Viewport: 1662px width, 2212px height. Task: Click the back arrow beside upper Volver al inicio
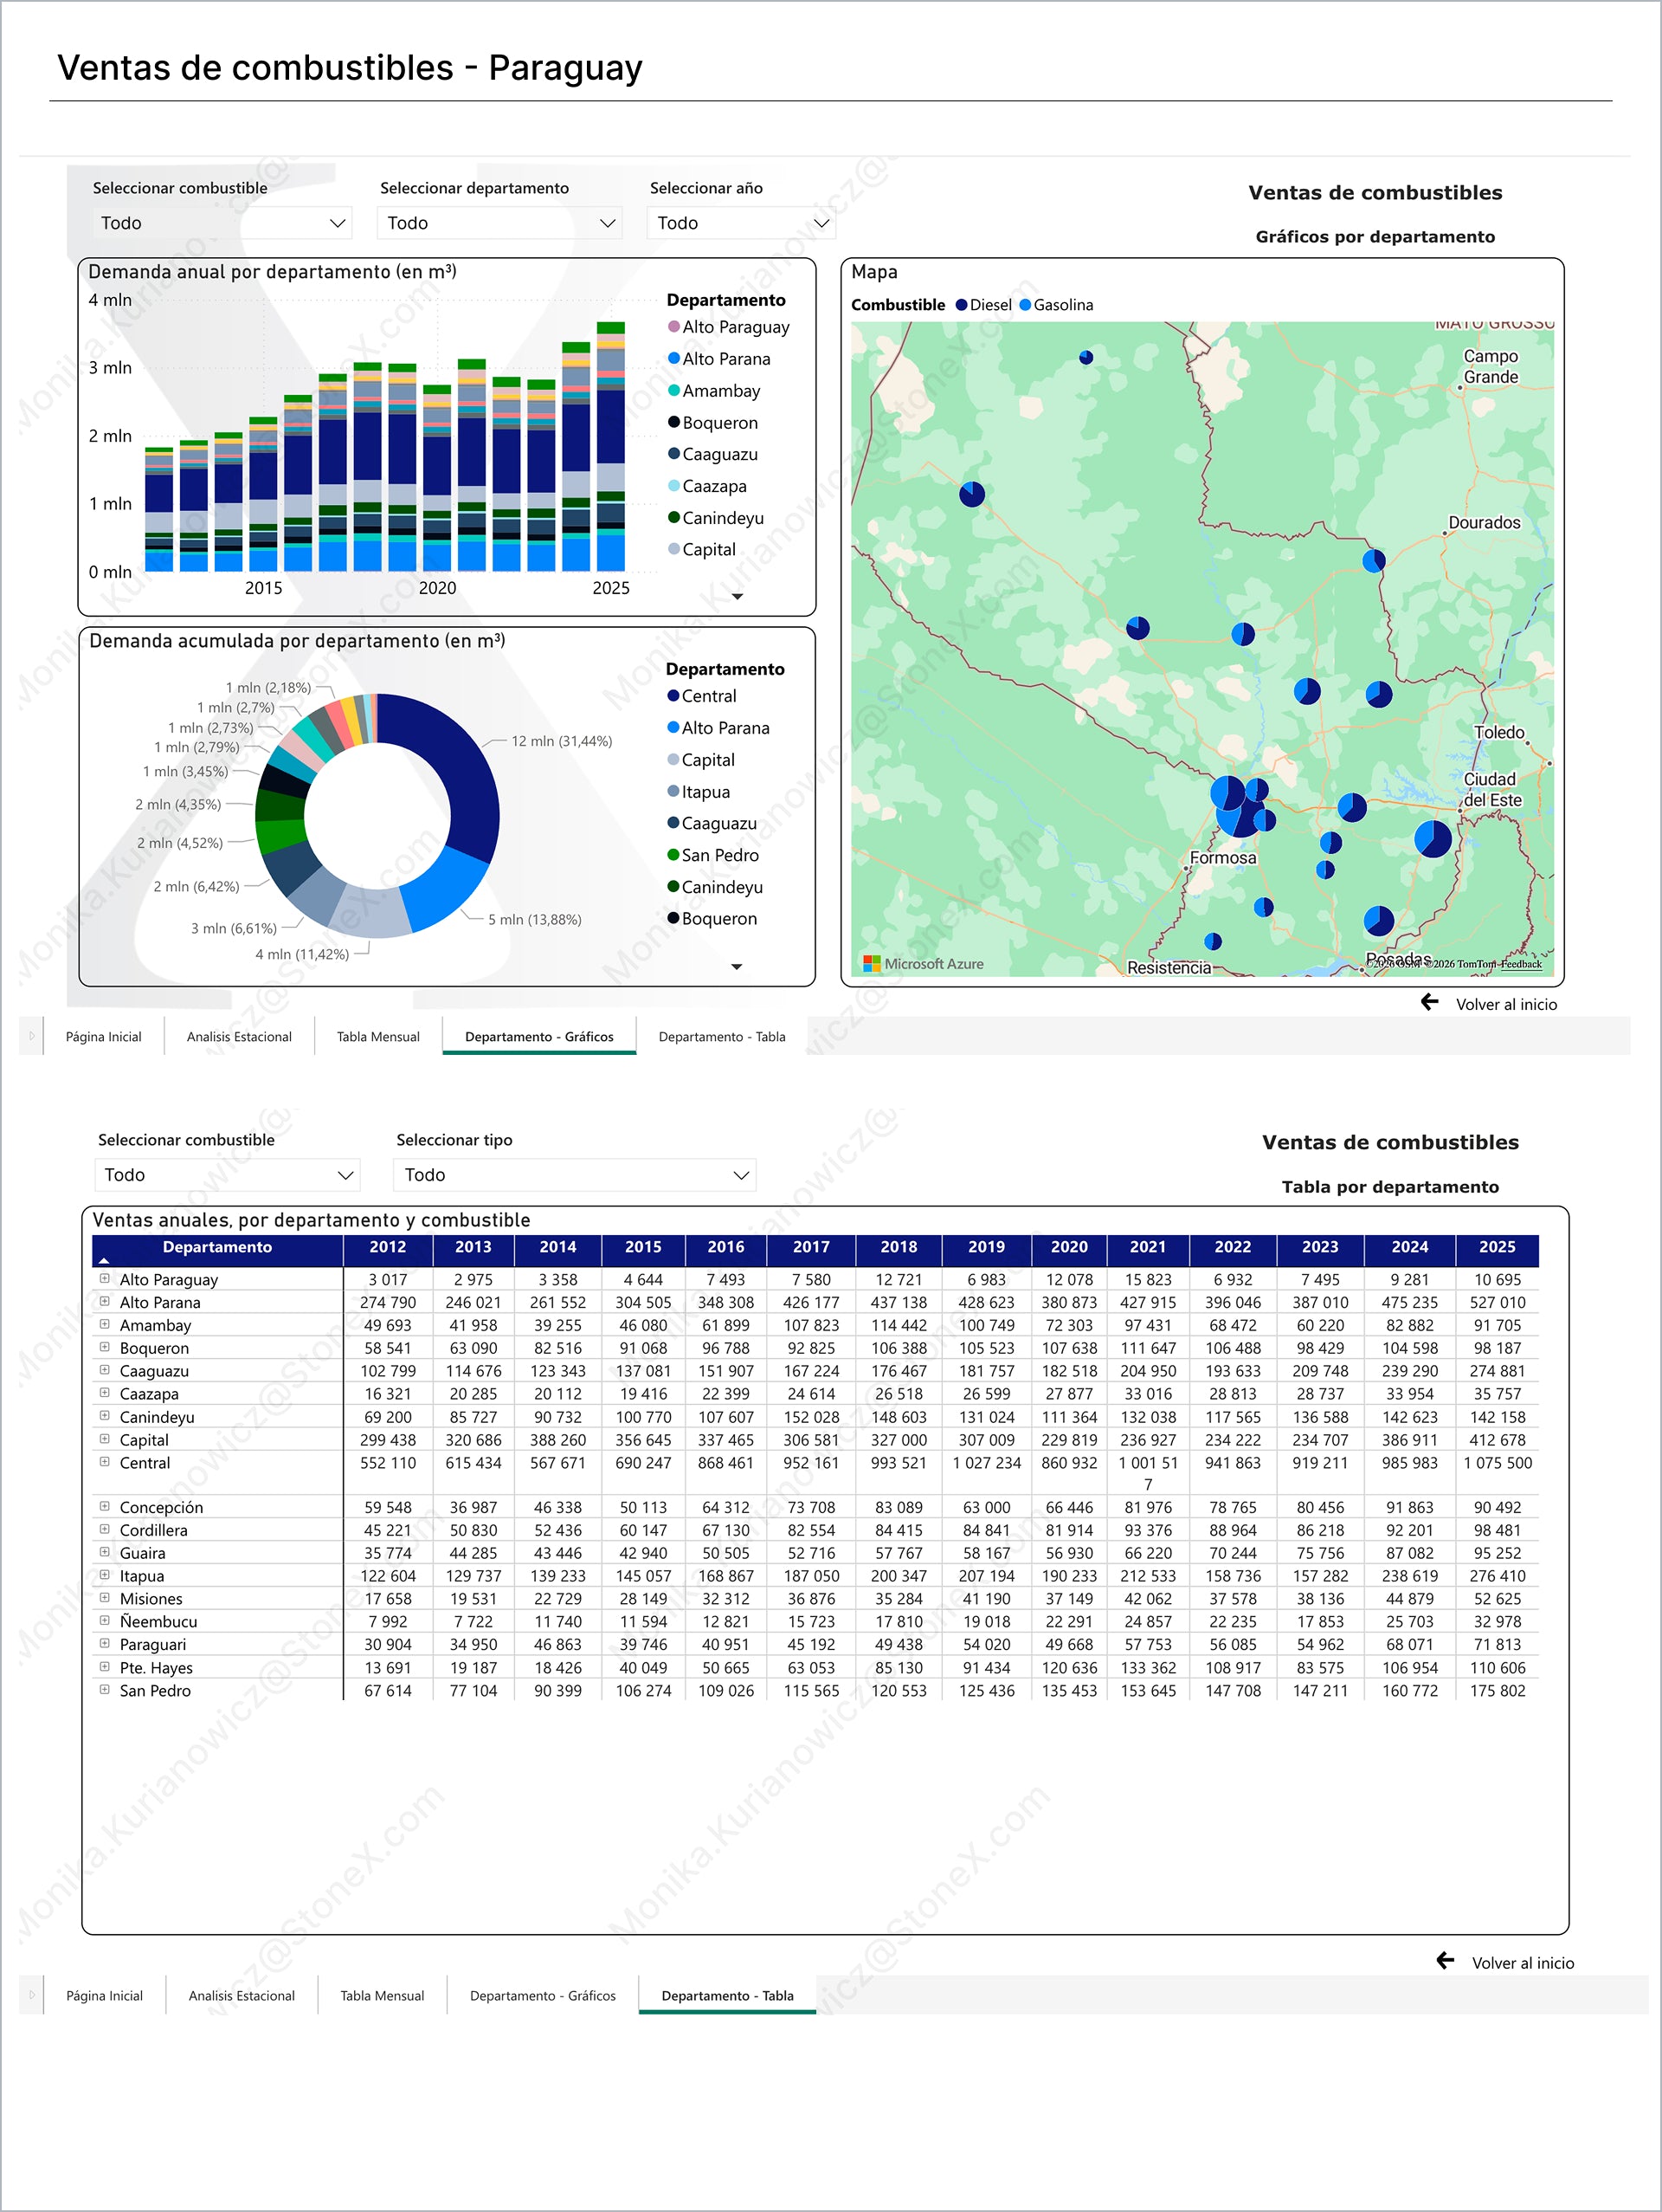(x=1429, y=1002)
